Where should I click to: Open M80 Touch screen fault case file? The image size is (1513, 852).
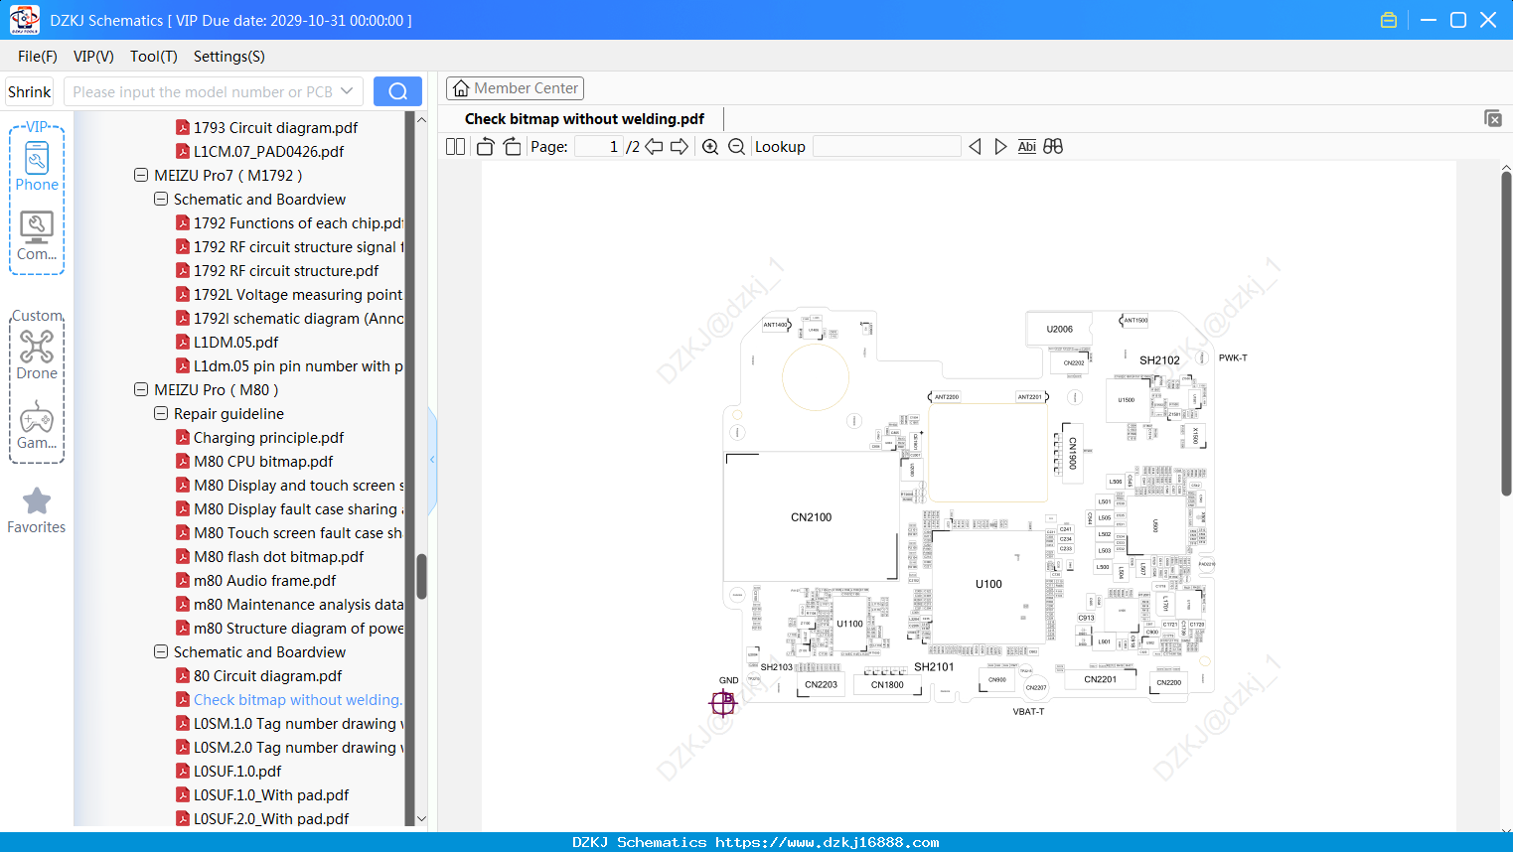(298, 532)
